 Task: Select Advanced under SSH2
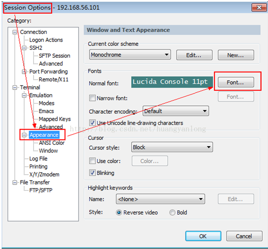coord(51,64)
